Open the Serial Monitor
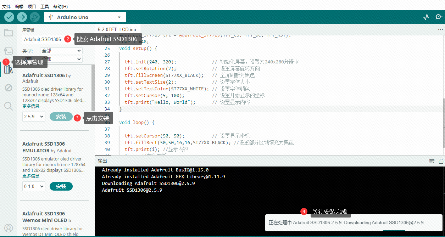This screenshot has height=237, width=445. coord(439,17)
